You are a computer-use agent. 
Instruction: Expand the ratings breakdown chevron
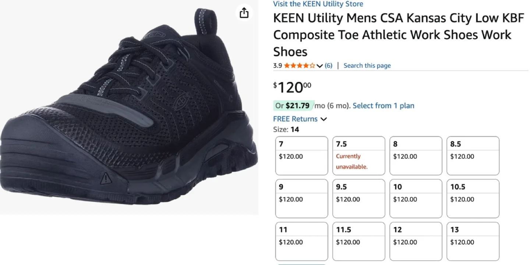[319, 66]
